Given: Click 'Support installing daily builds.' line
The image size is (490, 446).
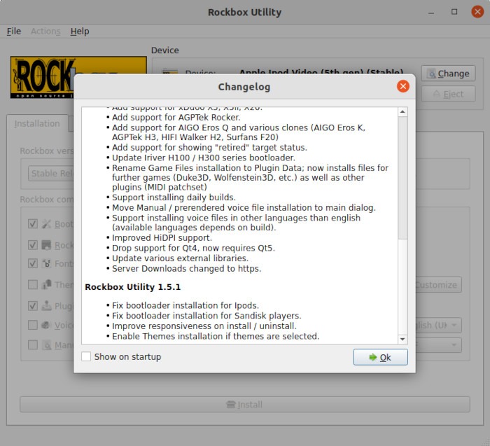Looking at the screenshot, I should 174,197.
